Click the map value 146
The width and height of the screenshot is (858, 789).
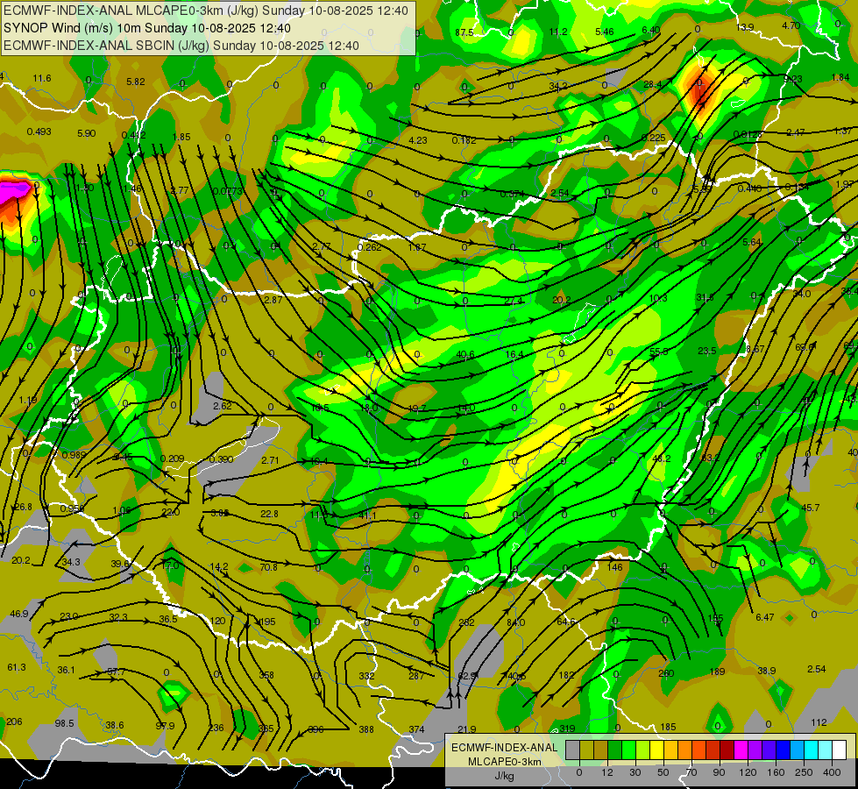614,567
